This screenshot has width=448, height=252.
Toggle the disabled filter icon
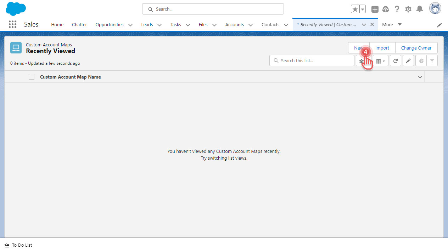coord(432,61)
